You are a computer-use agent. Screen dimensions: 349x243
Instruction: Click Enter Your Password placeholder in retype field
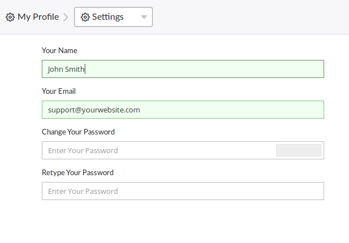coord(83,192)
